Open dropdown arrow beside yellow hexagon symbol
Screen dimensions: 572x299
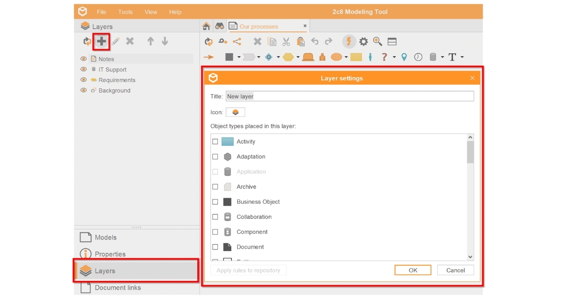(x=298, y=57)
